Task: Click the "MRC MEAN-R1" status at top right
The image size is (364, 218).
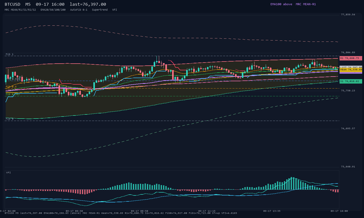Action: tap(306, 4)
